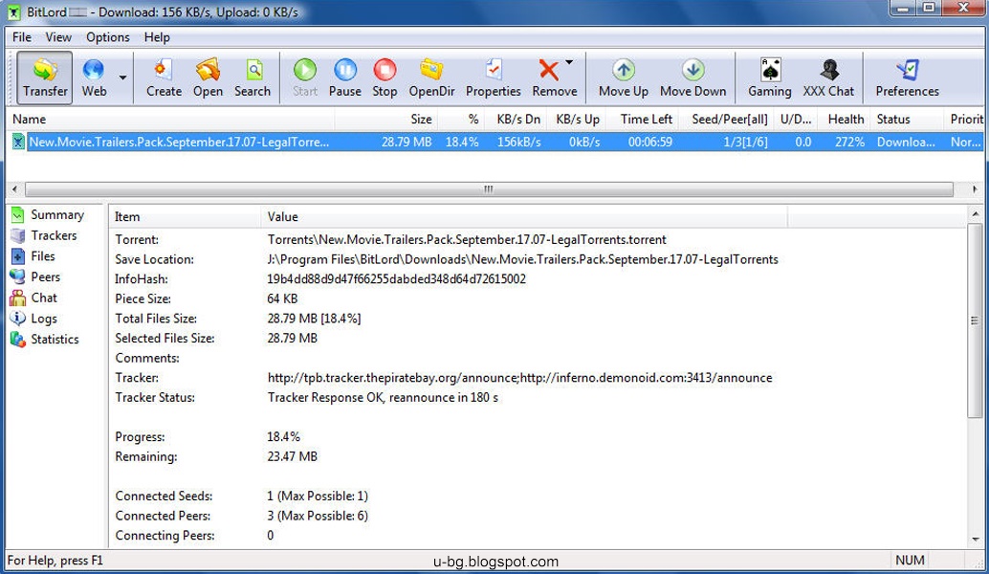
Task: Click the Open torrent toolbar icon
Action: (x=208, y=77)
